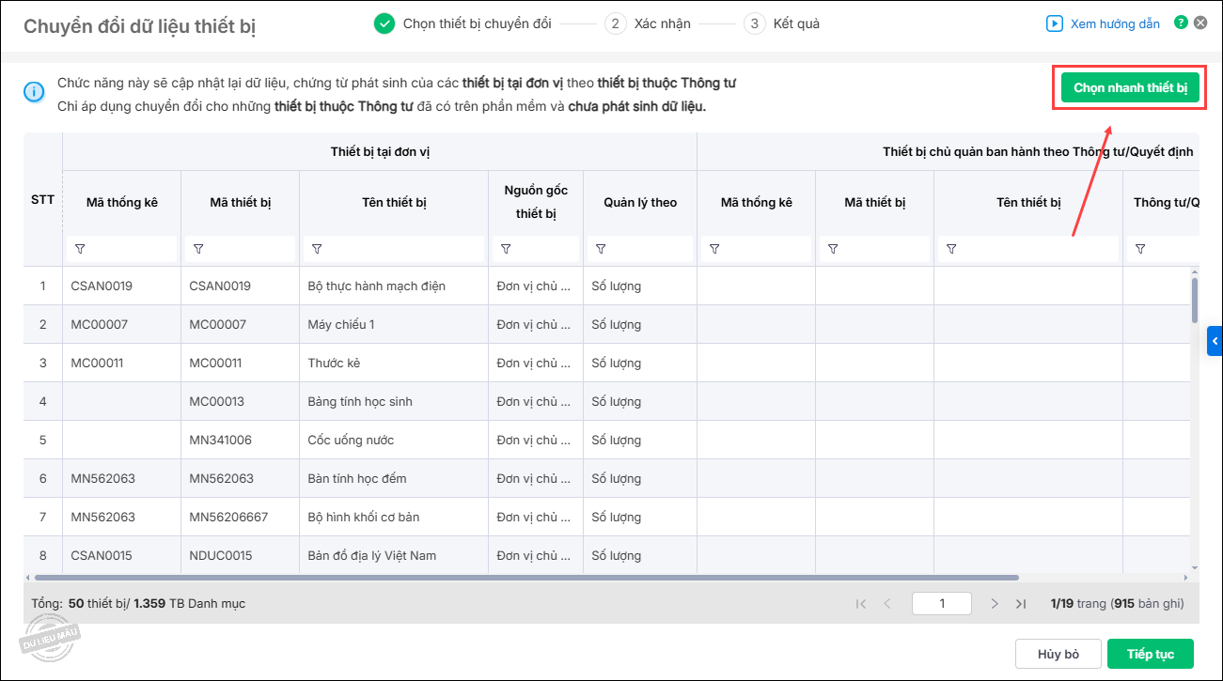The image size is (1223, 681).
Task: Jump to the last page arrow
Action: pyautogui.click(x=1021, y=604)
